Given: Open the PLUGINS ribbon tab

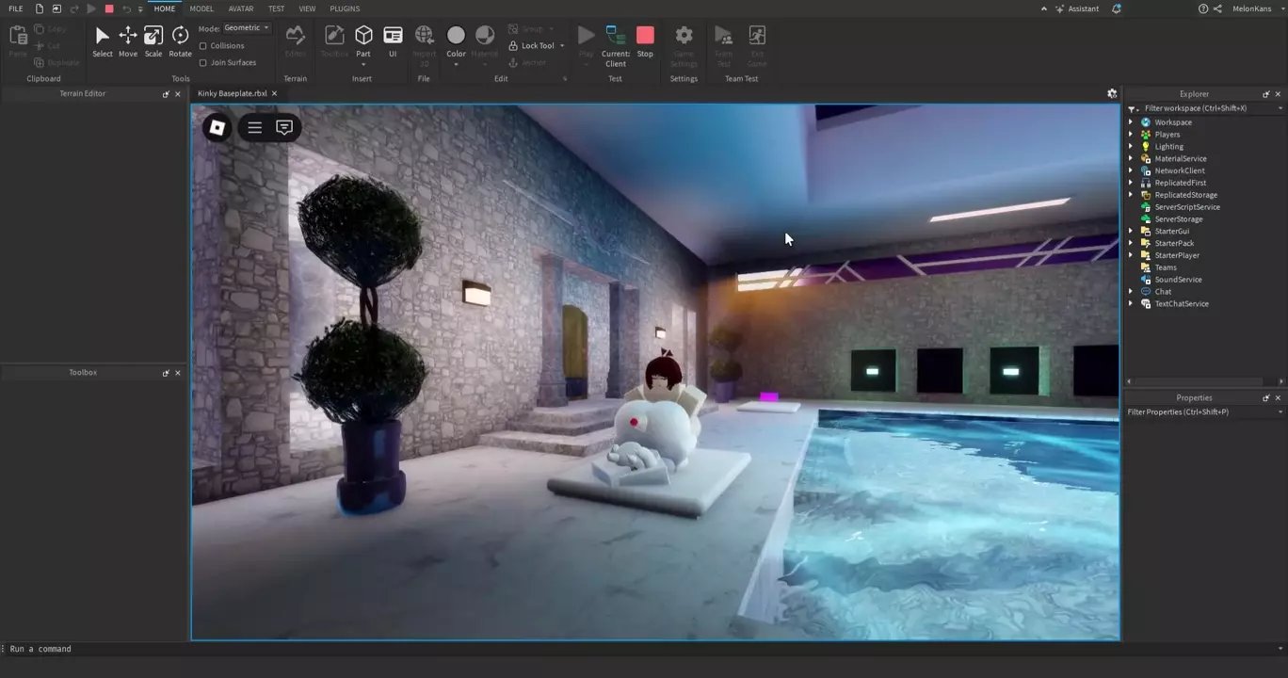Looking at the screenshot, I should coord(345,8).
